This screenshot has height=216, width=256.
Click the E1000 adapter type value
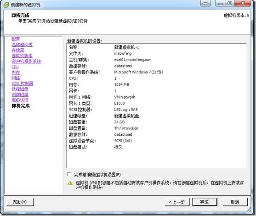pos(119,103)
